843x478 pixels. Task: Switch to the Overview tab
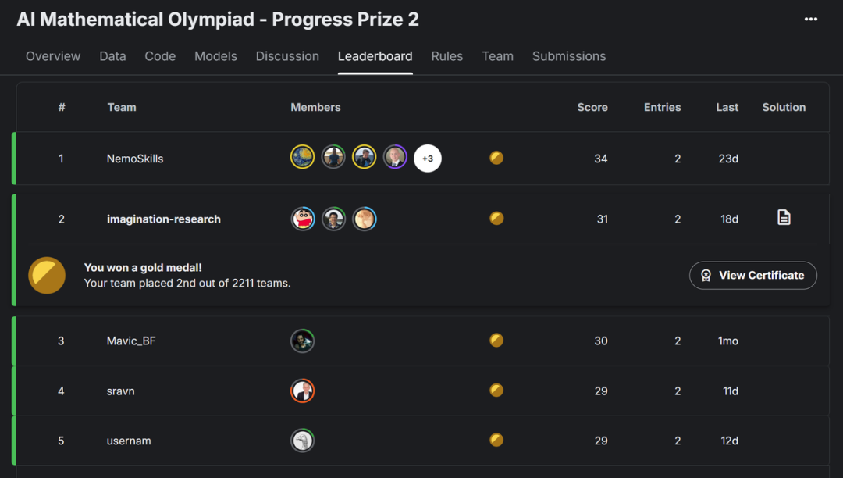point(53,56)
